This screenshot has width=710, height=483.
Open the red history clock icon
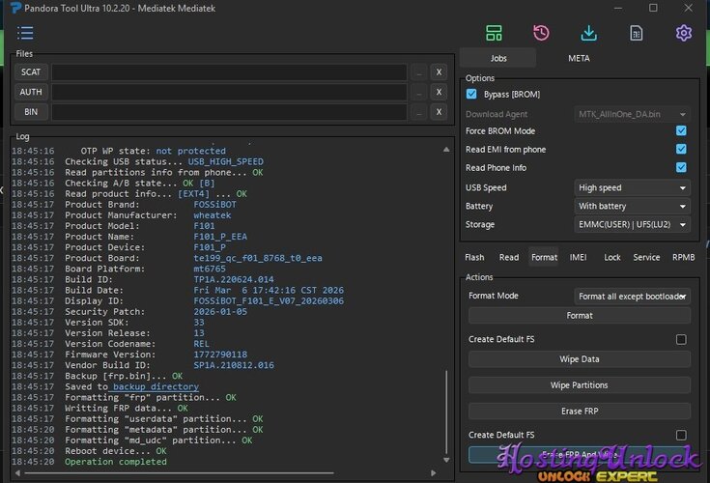pyautogui.click(x=541, y=33)
